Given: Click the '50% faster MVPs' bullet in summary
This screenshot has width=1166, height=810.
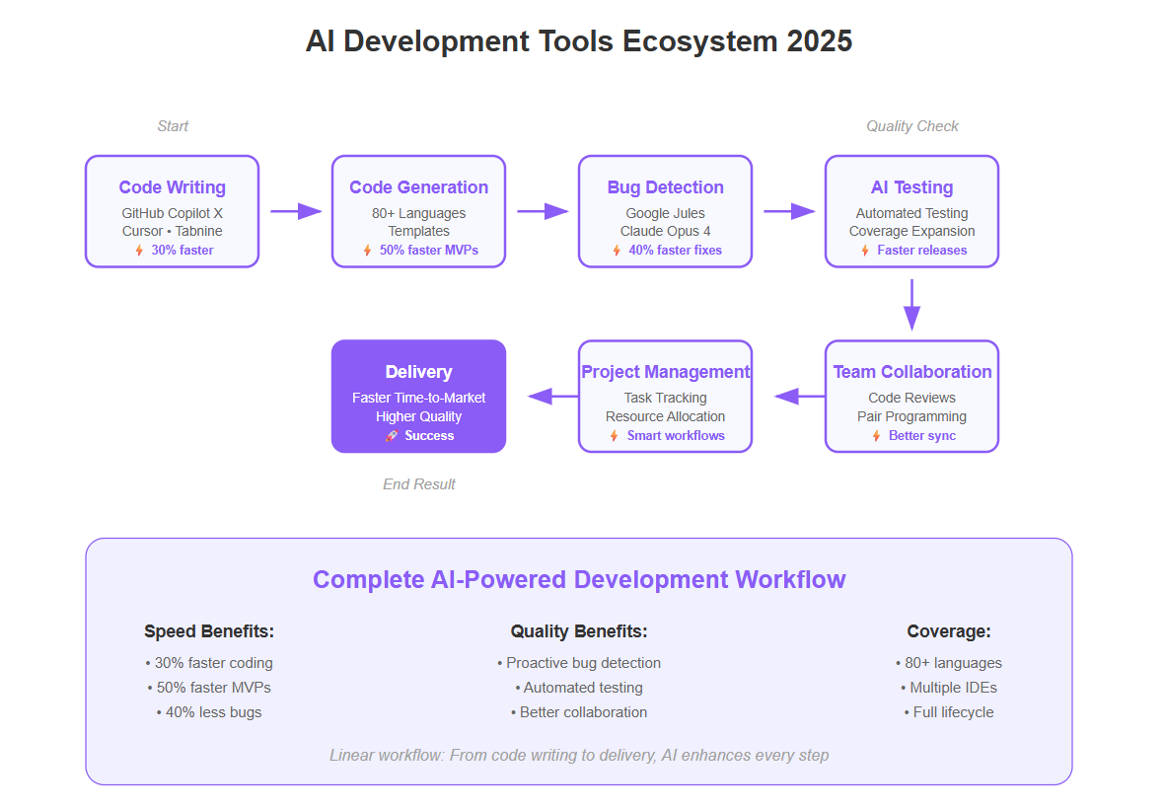Looking at the screenshot, I should 209,688.
